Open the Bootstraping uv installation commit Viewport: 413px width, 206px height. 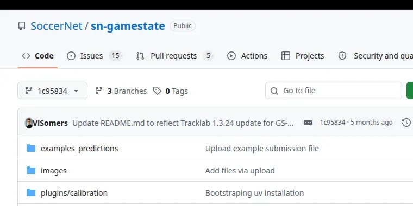pyautogui.click(x=254, y=193)
